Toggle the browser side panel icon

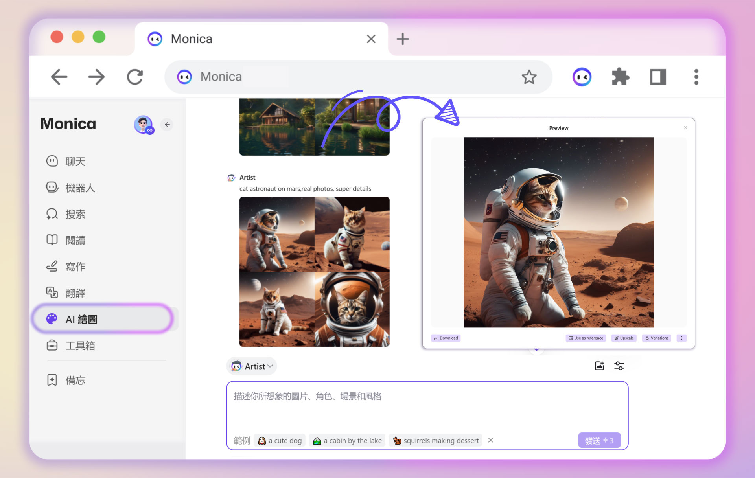(x=657, y=77)
